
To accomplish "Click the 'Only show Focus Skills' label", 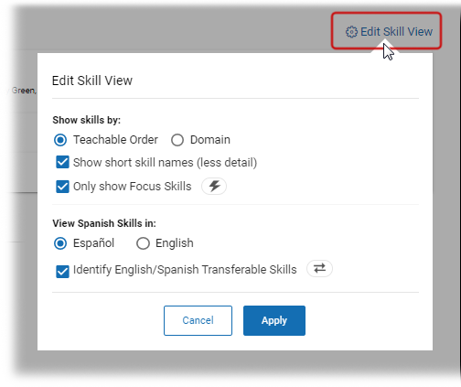I will (x=132, y=187).
